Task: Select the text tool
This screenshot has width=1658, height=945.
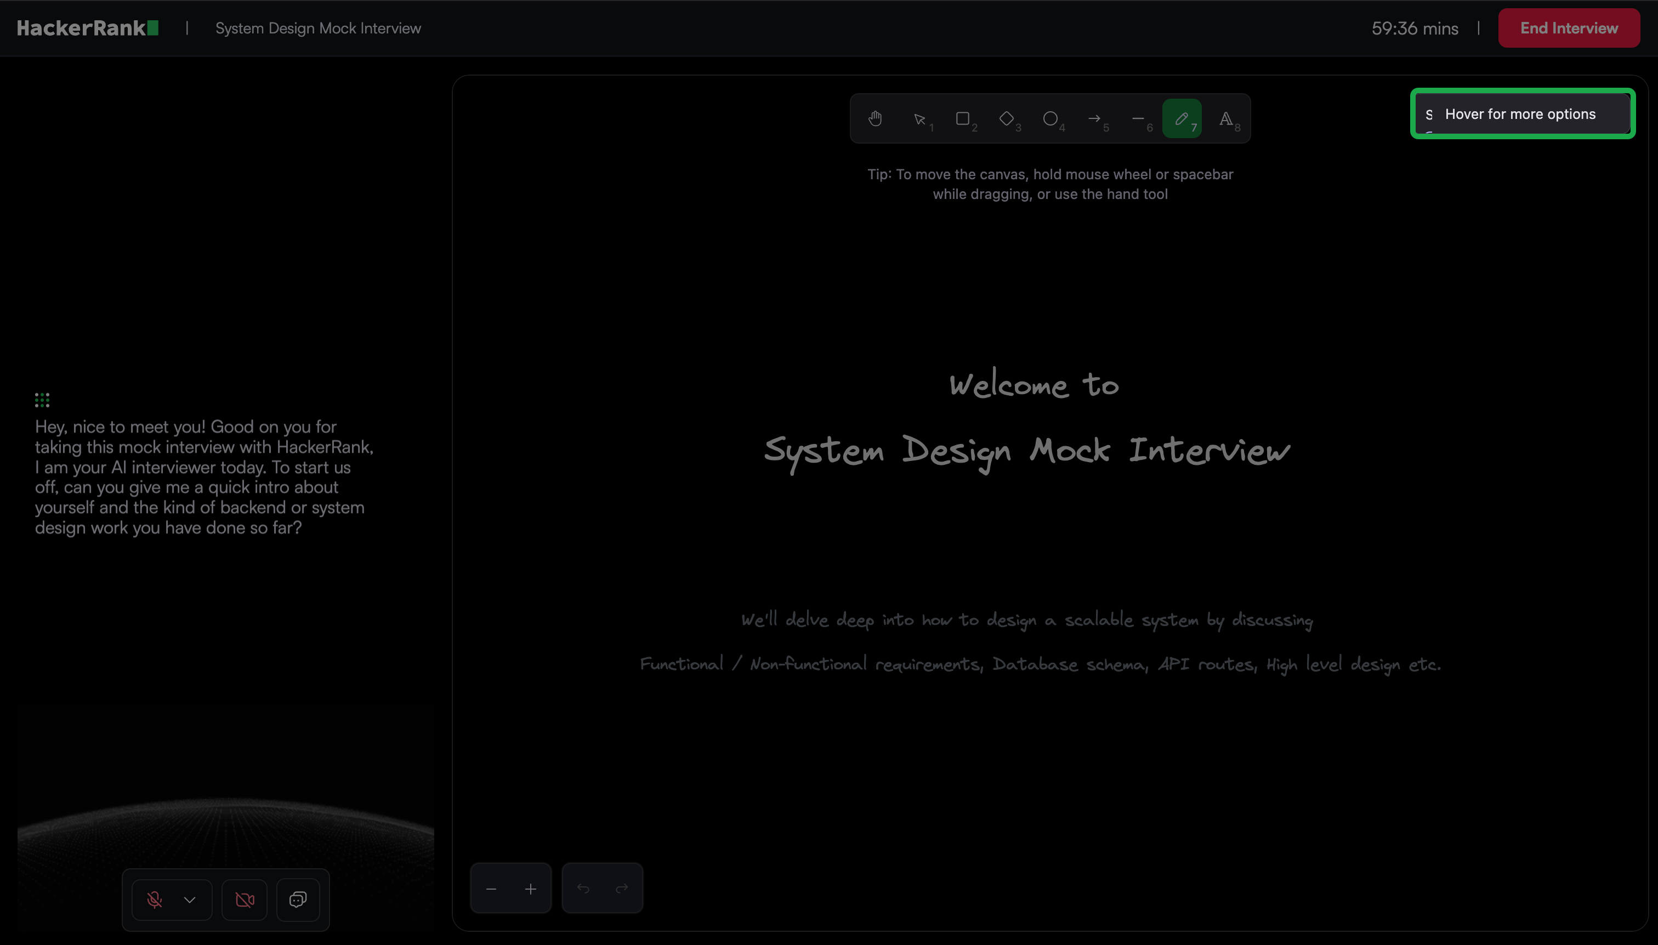Action: 1225,119
